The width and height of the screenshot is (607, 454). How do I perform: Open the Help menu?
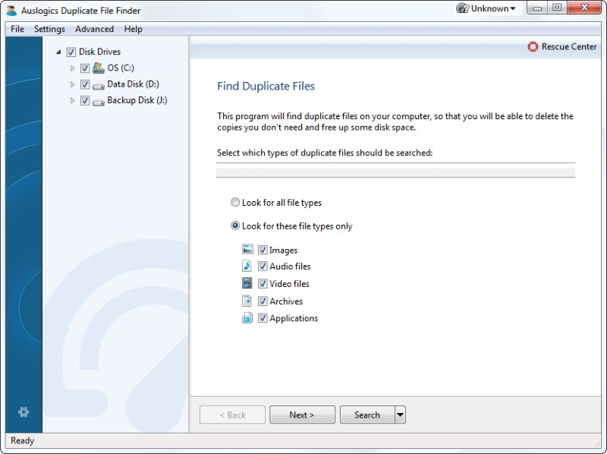(x=134, y=29)
